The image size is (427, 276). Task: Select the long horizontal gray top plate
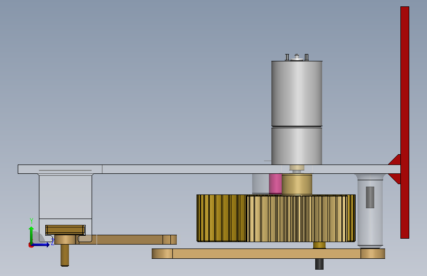point(209,169)
